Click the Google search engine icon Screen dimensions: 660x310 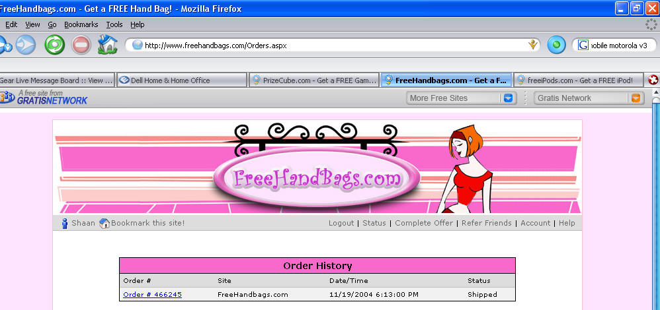[x=583, y=45]
